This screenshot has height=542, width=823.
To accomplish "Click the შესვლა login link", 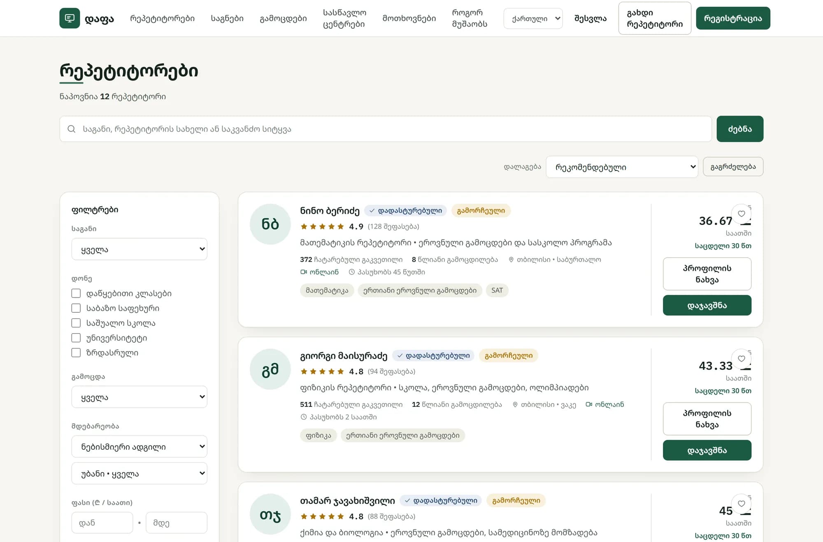I will [591, 18].
